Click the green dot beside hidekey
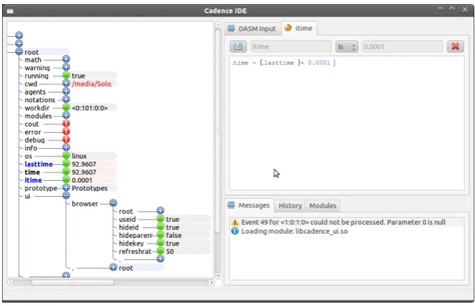The image size is (475, 306). click(160, 243)
